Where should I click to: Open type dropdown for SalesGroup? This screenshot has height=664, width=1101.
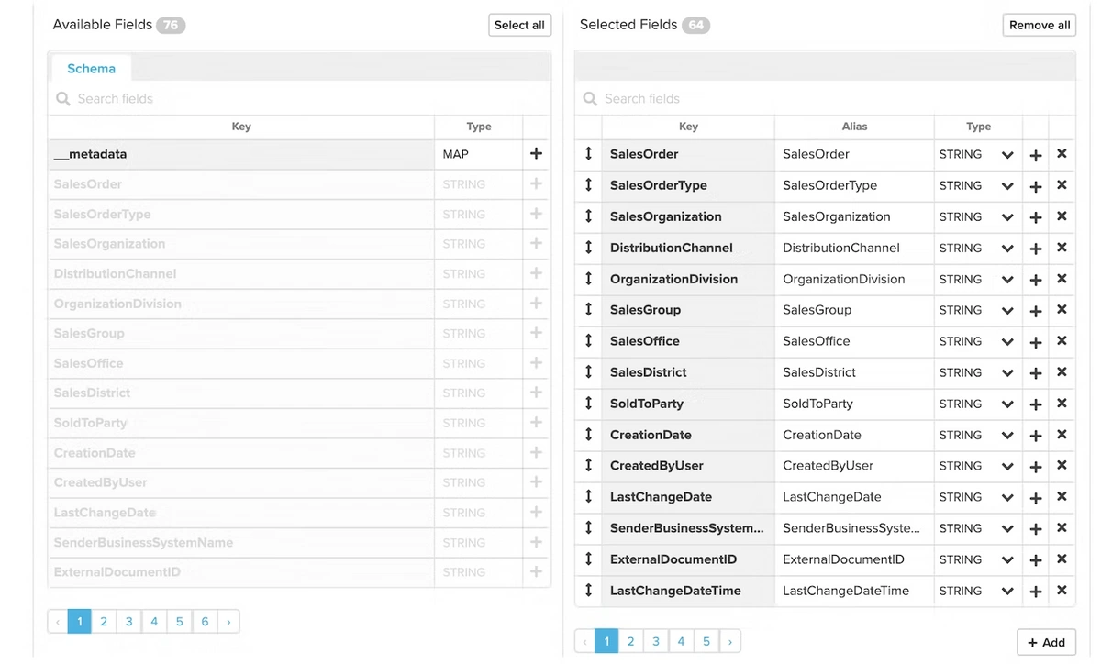(x=1007, y=311)
